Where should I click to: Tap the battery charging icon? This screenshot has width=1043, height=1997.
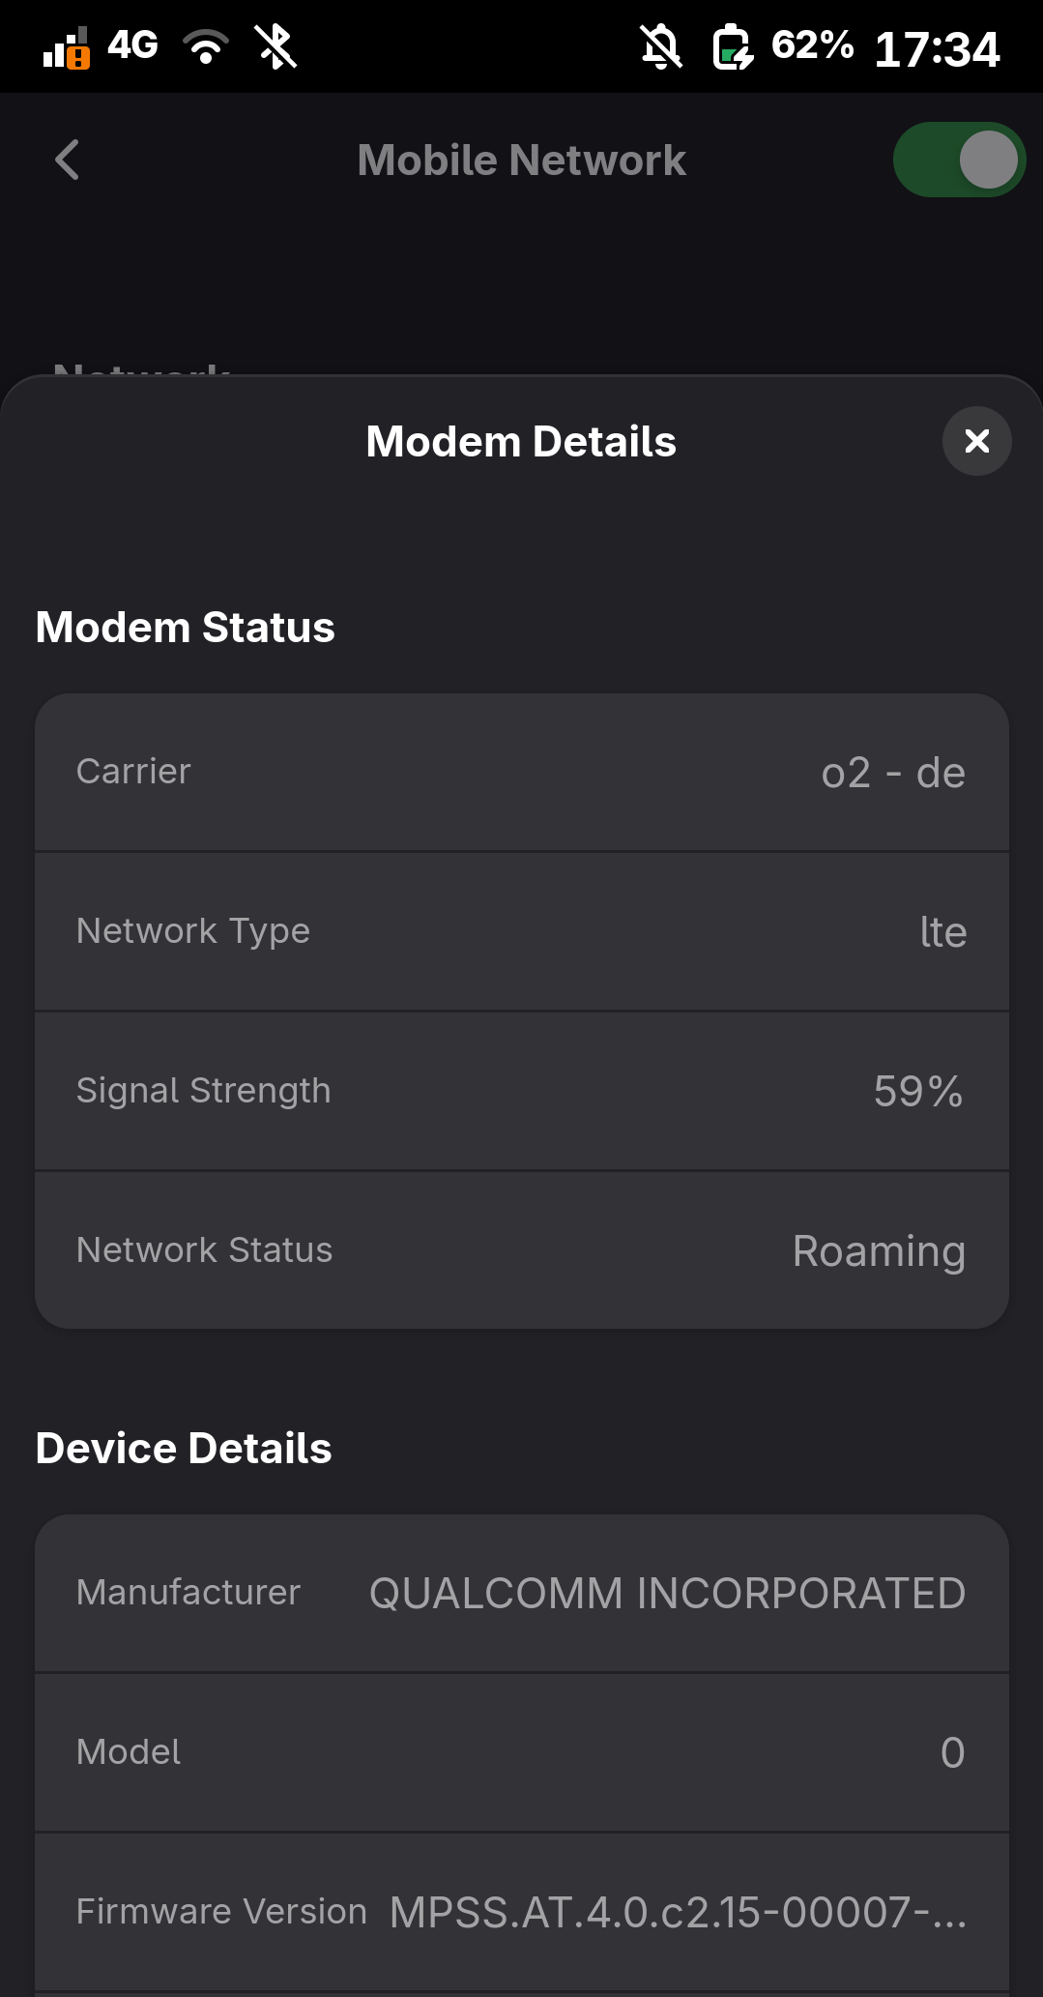coord(733,47)
